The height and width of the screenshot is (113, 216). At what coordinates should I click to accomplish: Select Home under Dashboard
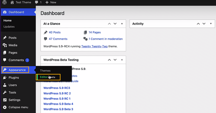pos(7,21)
